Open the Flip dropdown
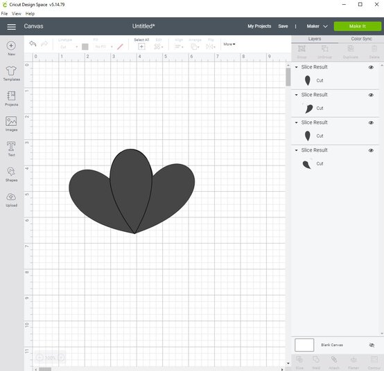Screen dimensions: 384x371 (x=211, y=46)
